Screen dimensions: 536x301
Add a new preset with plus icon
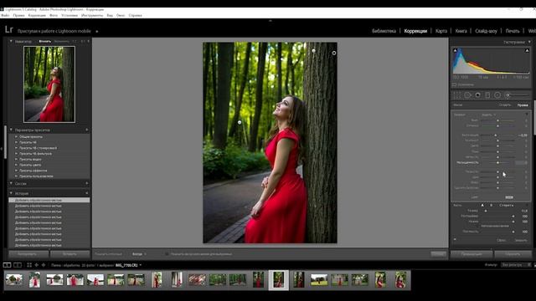[x=86, y=130]
